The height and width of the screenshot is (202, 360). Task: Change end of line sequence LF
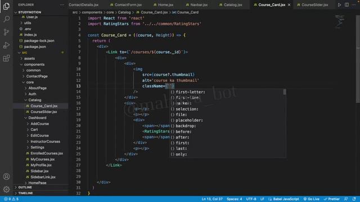coord(262,199)
